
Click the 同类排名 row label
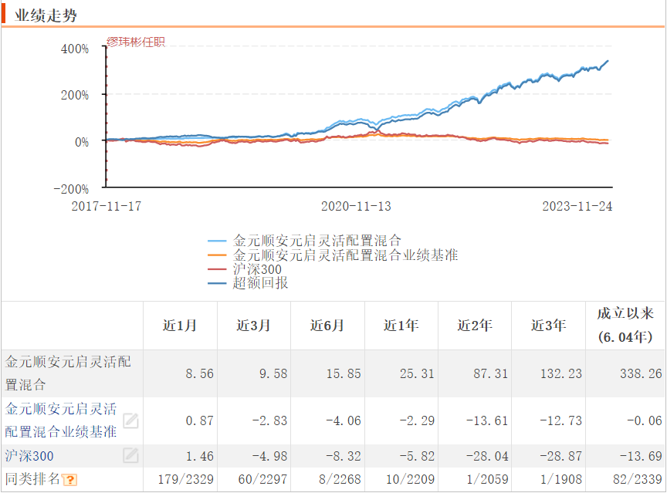tap(32, 479)
